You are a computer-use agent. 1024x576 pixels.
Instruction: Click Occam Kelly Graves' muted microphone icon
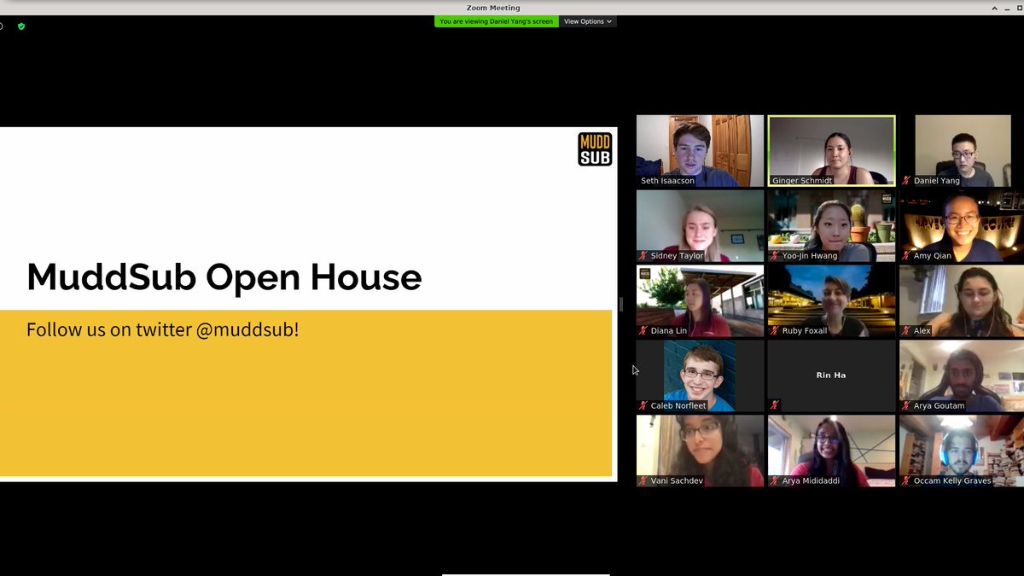906,481
